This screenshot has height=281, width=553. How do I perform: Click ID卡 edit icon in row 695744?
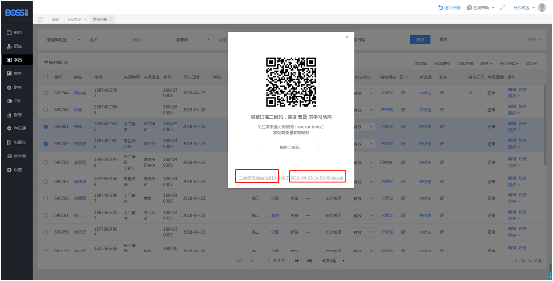(403, 93)
